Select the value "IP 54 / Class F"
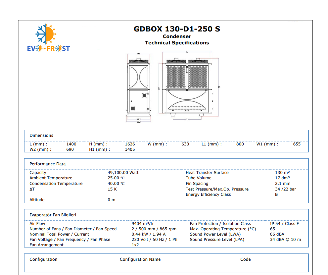 pyautogui.click(x=284, y=224)
